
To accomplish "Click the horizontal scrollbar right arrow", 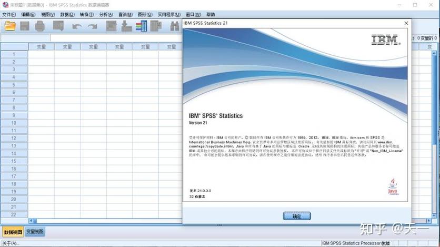I will [x=429, y=221].
